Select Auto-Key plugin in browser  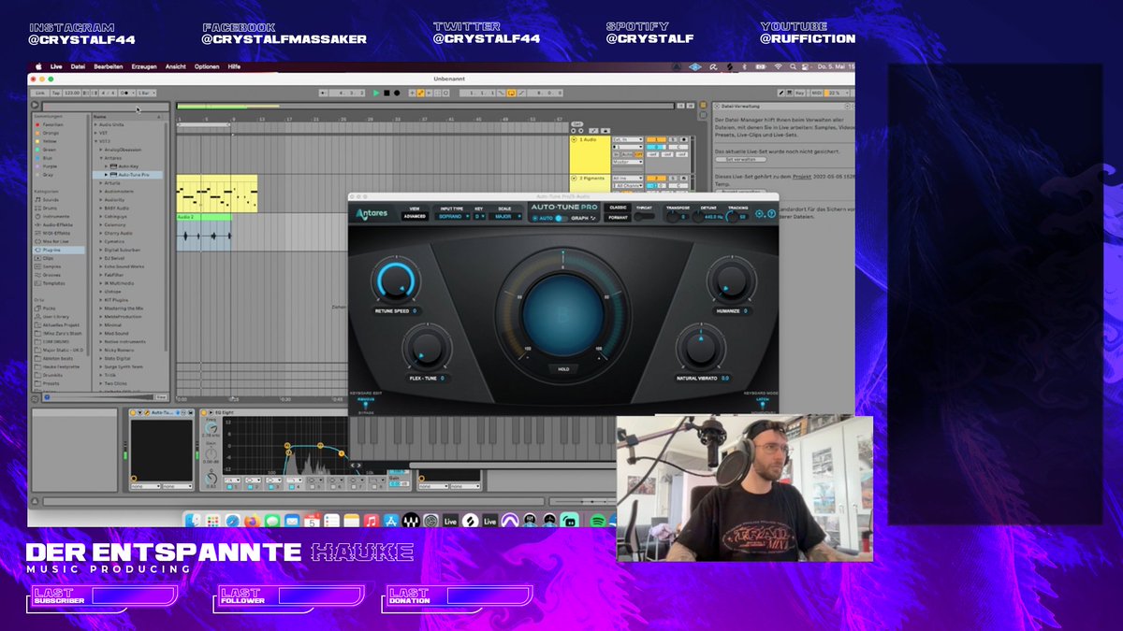point(126,166)
